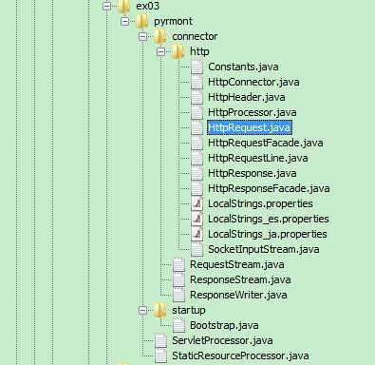
Task: Click the ResponseWriter.java file icon
Action: click(x=179, y=295)
